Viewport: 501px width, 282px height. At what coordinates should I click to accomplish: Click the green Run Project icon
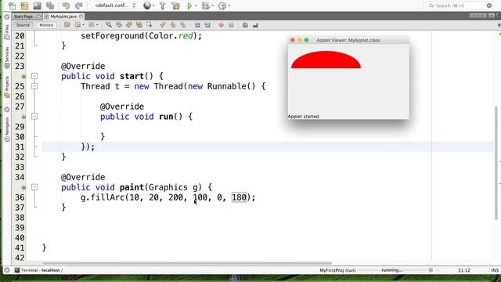point(189,5)
